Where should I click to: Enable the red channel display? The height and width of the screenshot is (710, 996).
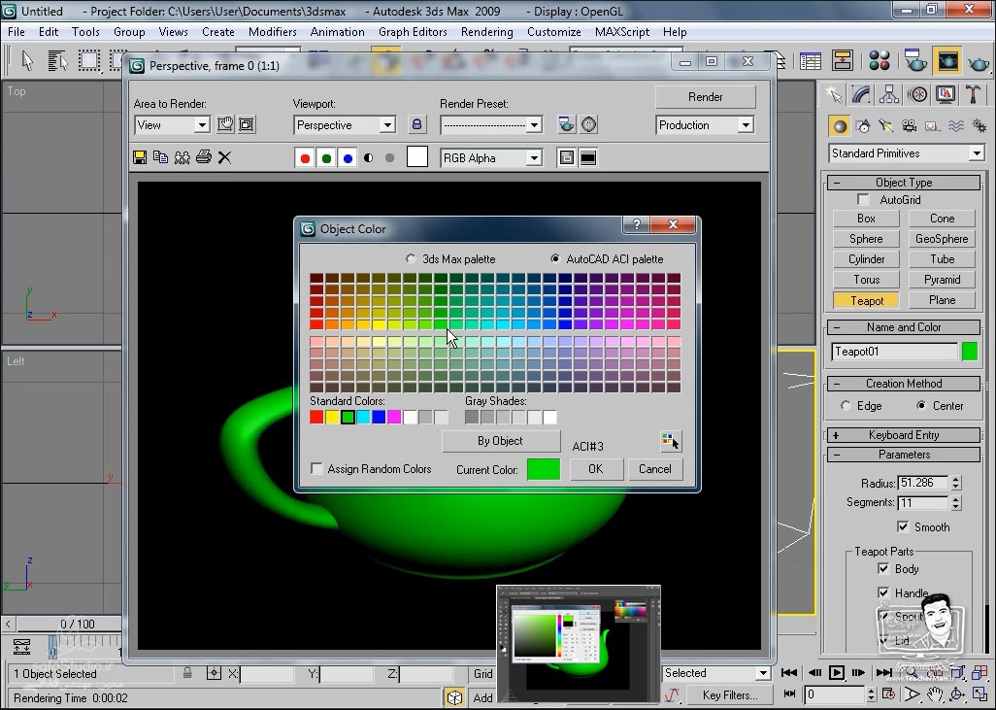pyautogui.click(x=305, y=158)
